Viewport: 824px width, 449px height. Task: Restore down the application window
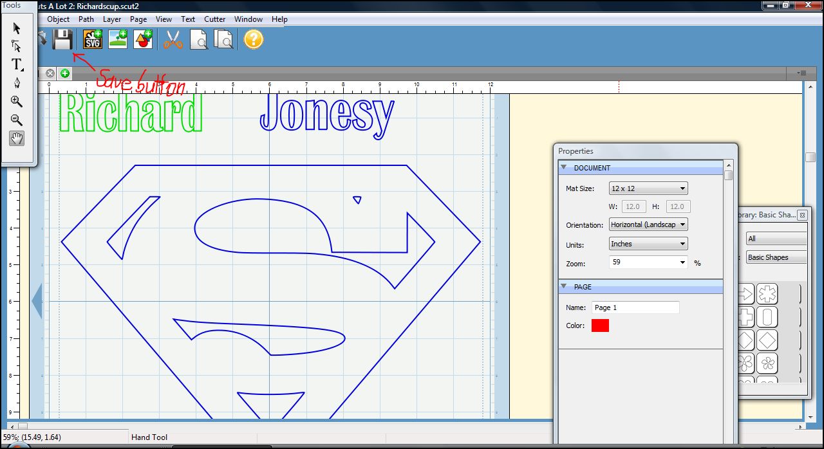click(786, 5)
